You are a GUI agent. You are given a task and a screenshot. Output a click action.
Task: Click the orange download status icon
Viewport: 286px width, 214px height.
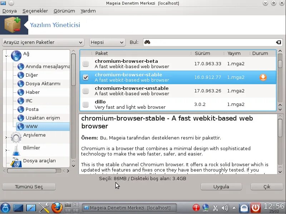263,77
